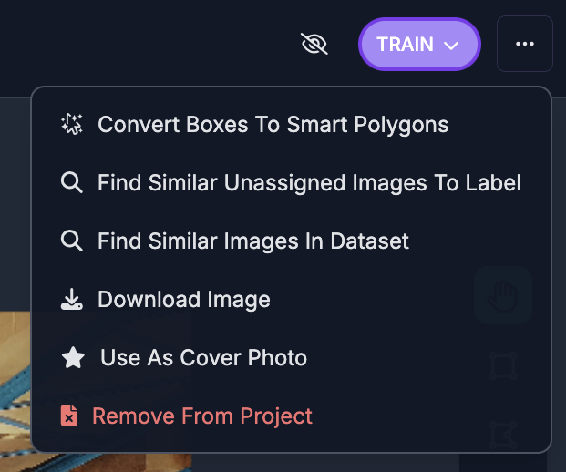Viewport: 566px width, 472px height.
Task: Click magnifier icon for Find Similar Unassigned Images
Action: click(71, 183)
